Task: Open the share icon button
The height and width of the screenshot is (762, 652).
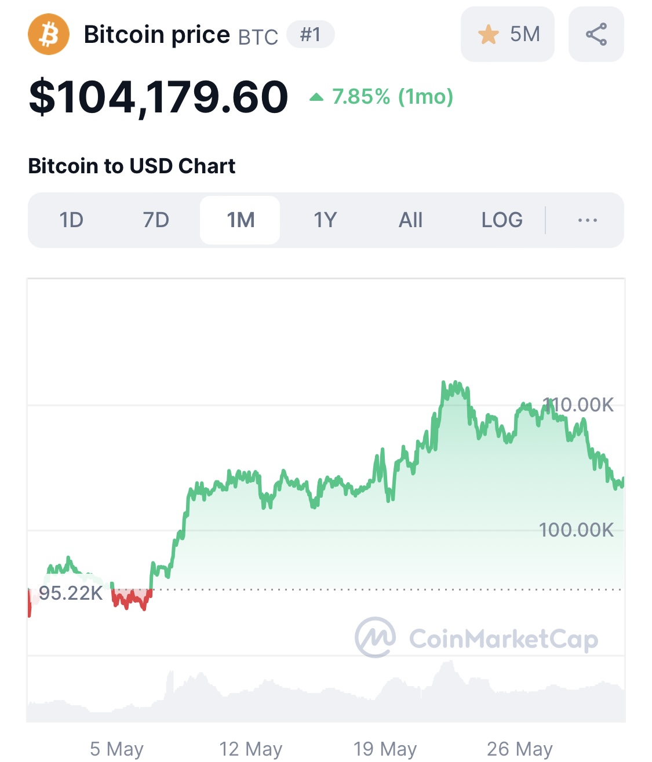Action: pos(596,34)
